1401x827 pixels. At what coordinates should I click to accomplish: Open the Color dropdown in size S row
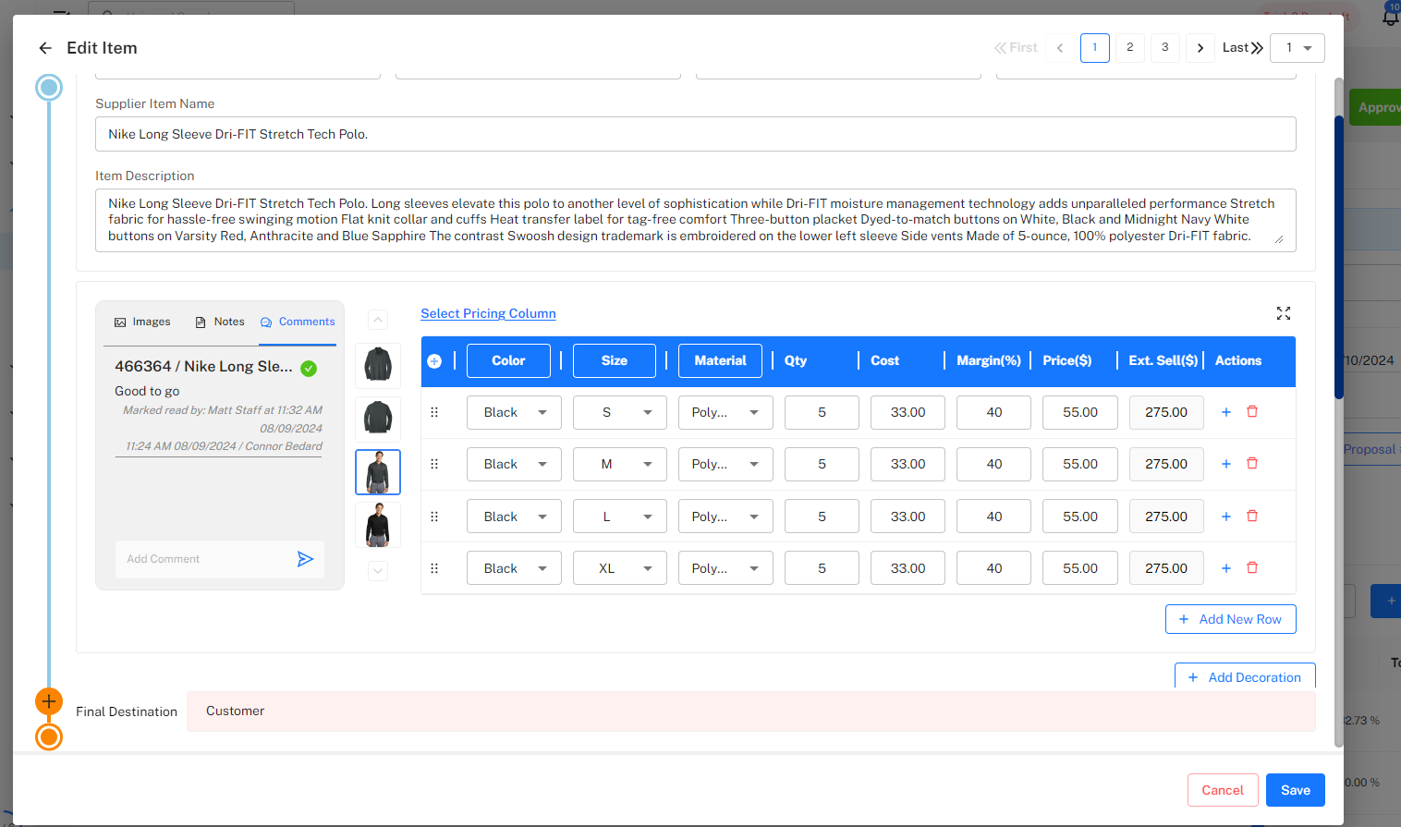tap(514, 413)
